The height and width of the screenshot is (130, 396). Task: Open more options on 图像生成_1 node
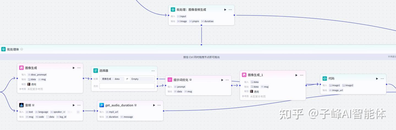pos(302,75)
